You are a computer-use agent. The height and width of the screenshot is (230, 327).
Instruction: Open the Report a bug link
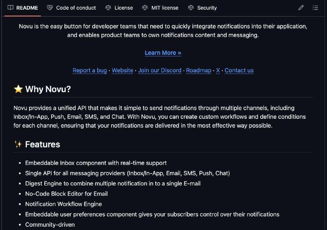(90, 70)
